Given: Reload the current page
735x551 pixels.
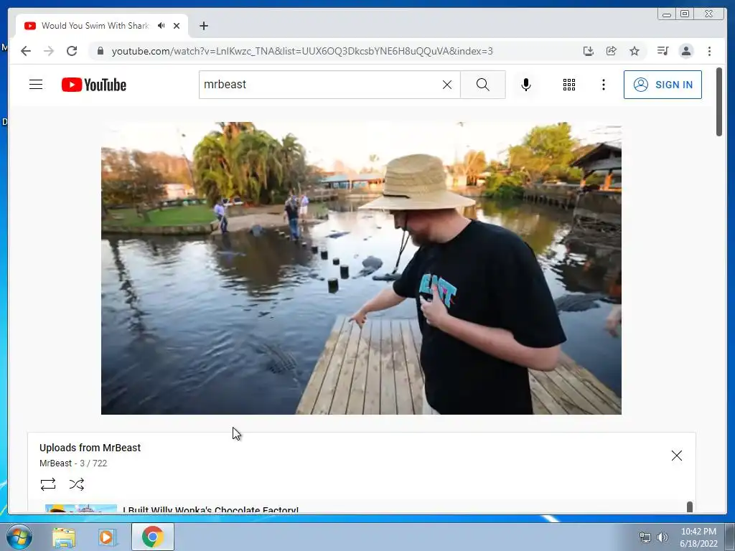Looking at the screenshot, I should [72, 51].
